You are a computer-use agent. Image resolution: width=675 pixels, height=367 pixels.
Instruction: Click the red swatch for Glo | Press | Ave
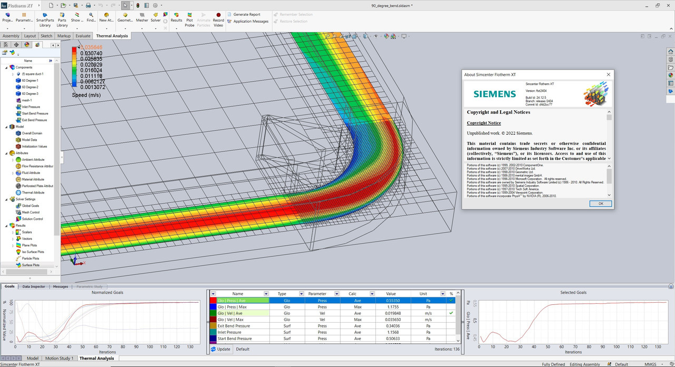pos(213,301)
